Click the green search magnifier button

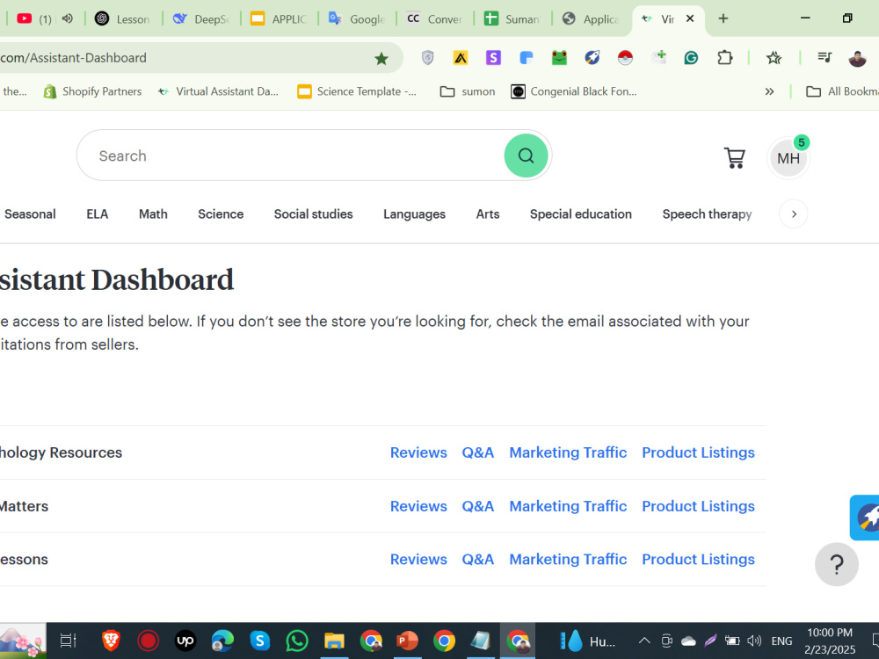click(x=526, y=156)
